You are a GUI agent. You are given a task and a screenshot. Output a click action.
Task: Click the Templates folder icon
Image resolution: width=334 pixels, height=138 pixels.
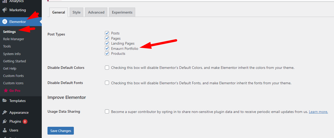coord(5,101)
